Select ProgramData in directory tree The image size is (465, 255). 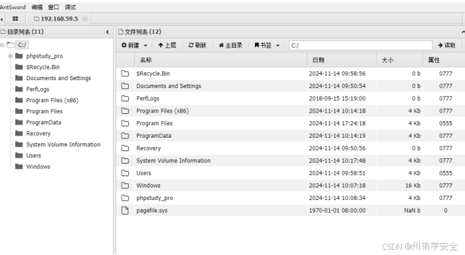click(44, 123)
